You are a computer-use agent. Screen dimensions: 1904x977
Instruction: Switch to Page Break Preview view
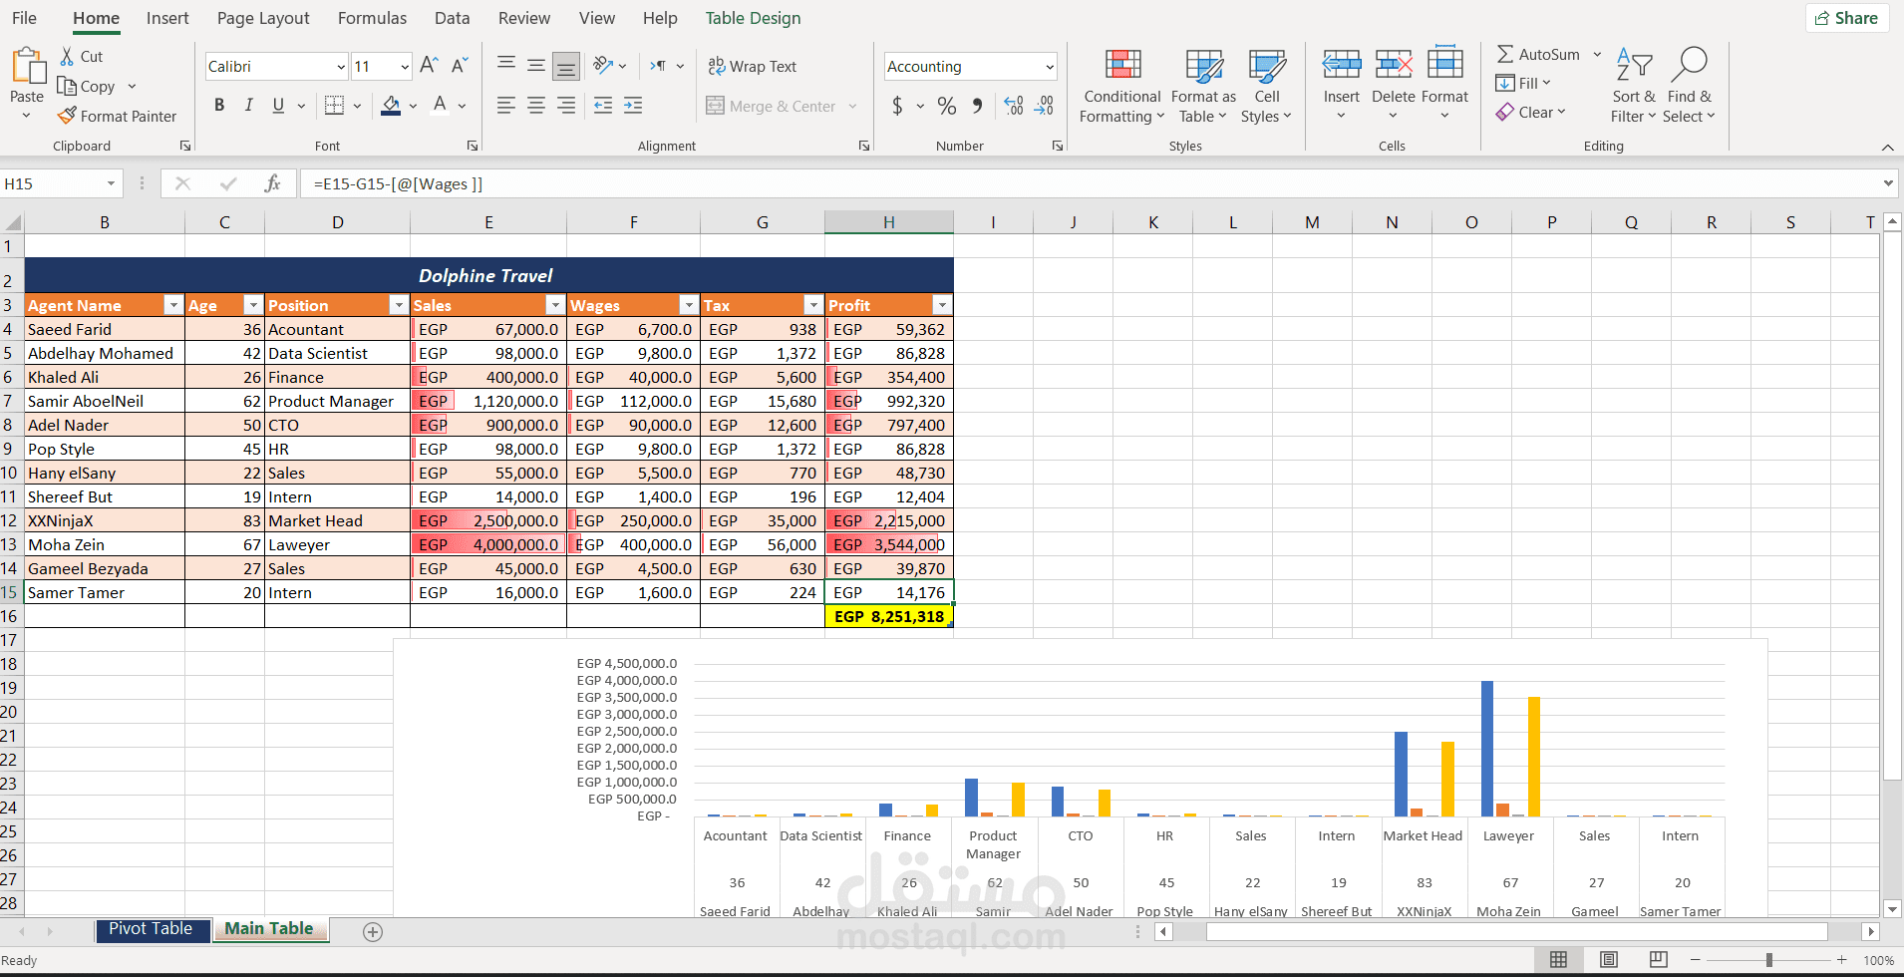point(1659,960)
